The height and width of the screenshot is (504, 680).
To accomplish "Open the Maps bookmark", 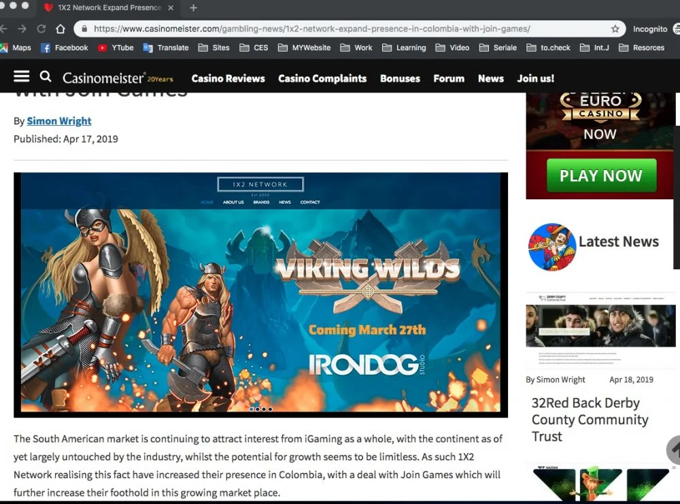I will tap(16, 48).
